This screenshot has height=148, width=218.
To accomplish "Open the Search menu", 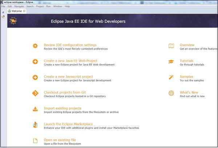I will coord(30,7).
